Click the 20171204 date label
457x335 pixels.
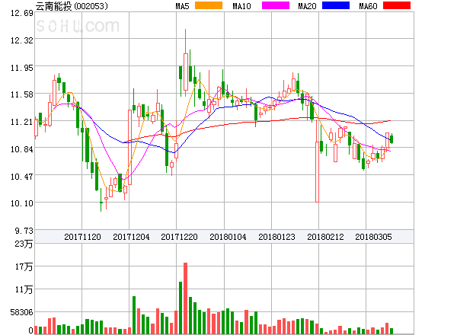tap(131, 237)
